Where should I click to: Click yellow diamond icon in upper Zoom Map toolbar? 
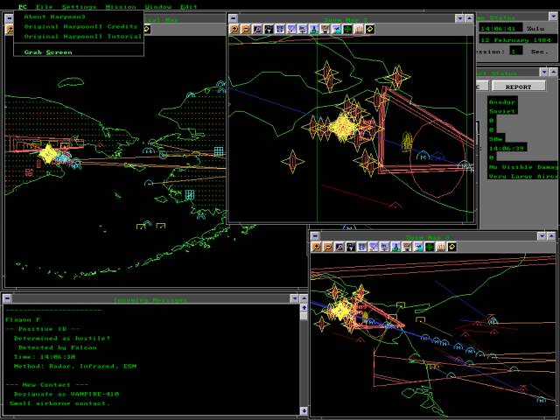(x=370, y=29)
